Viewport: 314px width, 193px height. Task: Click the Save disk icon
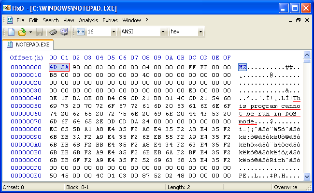[x=40, y=31]
